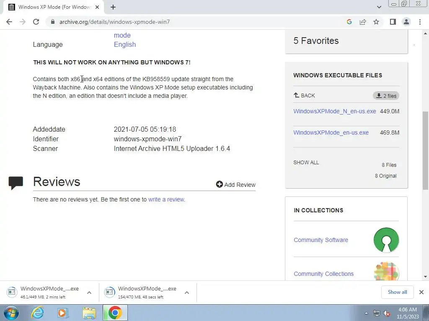Click the scrollbar up arrow
Image resolution: width=429 pixels, height=321 pixels.
426,33
